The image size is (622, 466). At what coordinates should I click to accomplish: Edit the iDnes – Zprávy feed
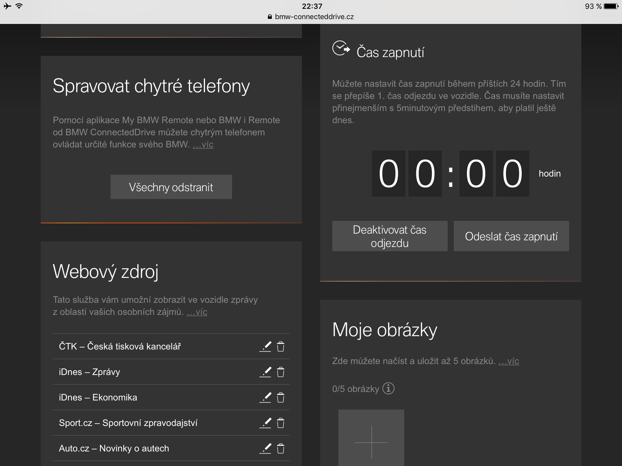(265, 372)
